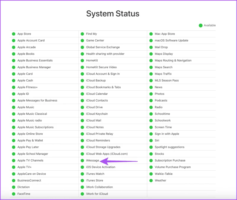Select Sign in with Apple

coord(167,134)
